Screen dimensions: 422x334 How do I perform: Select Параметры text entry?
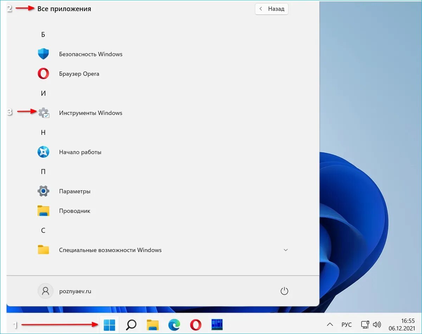75,191
